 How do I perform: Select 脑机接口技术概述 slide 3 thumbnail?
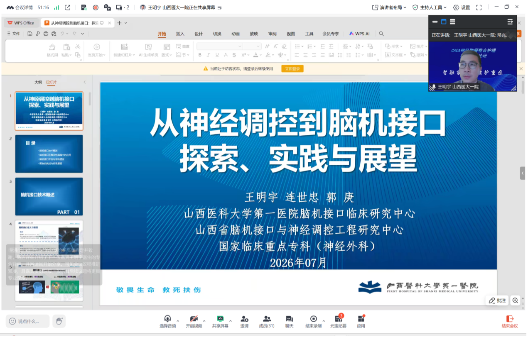click(x=49, y=196)
